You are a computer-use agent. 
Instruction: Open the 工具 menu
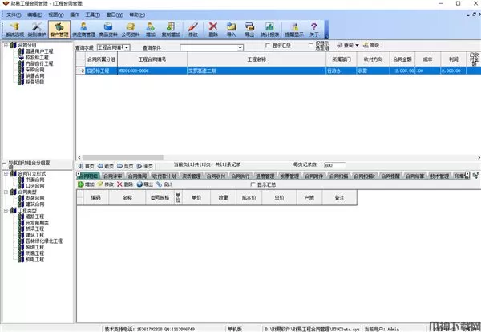click(x=93, y=14)
